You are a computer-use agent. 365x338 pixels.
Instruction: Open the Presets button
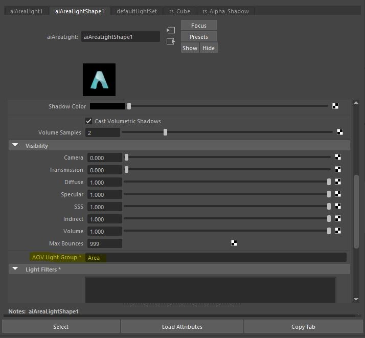point(199,36)
